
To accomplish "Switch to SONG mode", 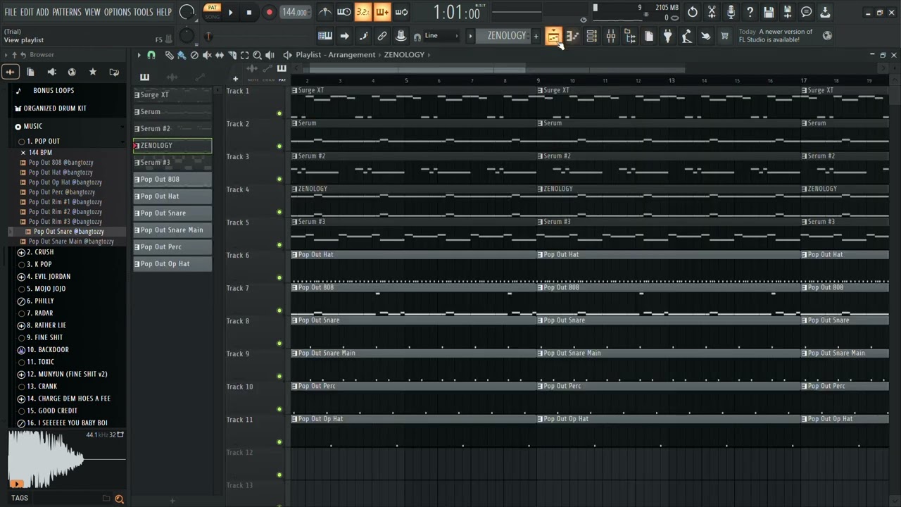I will click(x=212, y=16).
